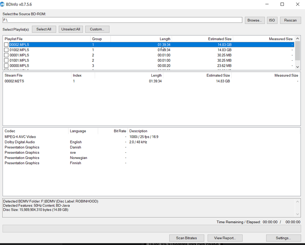This screenshot has height=245, width=305.
Task: Click the Description column header
Action: [214, 131]
